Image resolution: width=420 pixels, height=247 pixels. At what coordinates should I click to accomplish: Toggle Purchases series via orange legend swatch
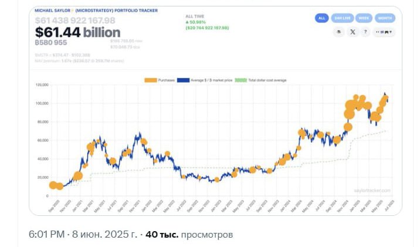click(151, 80)
